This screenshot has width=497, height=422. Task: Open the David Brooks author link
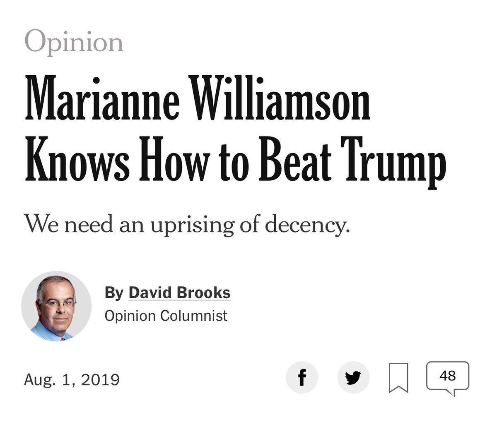click(179, 293)
